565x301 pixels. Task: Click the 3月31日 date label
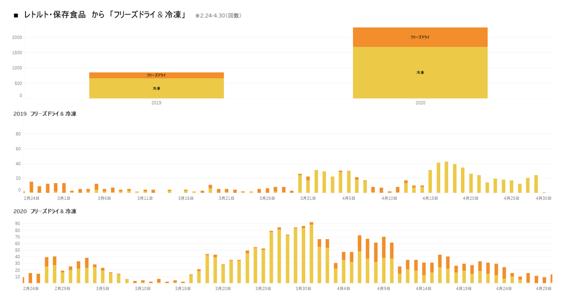tap(309, 198)
